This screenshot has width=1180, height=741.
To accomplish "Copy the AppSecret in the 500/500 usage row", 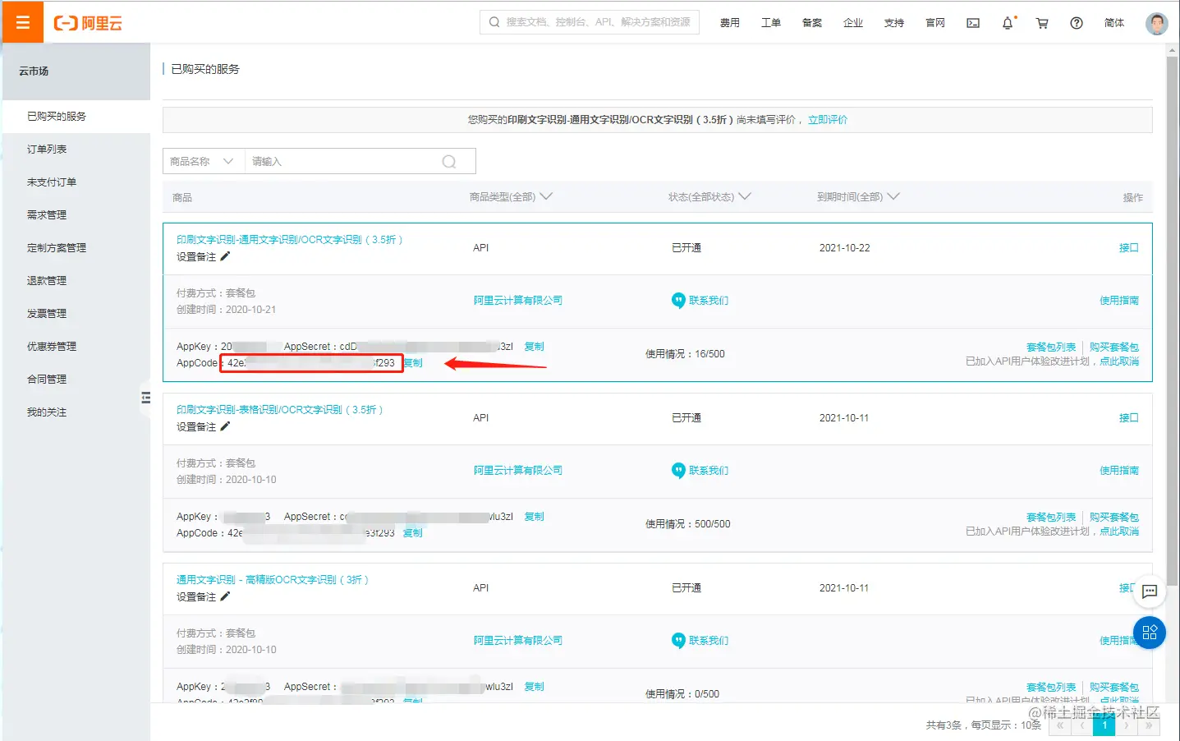I will [535, 517].
